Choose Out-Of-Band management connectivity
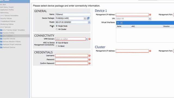 tap(57, 43)
